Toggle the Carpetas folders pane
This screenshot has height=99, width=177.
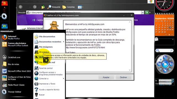69,7
